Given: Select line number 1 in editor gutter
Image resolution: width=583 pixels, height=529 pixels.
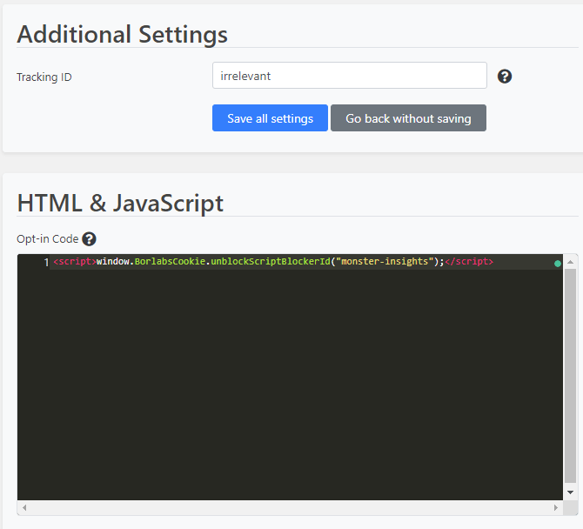Looking at the screenshot, I should point(46,263).
